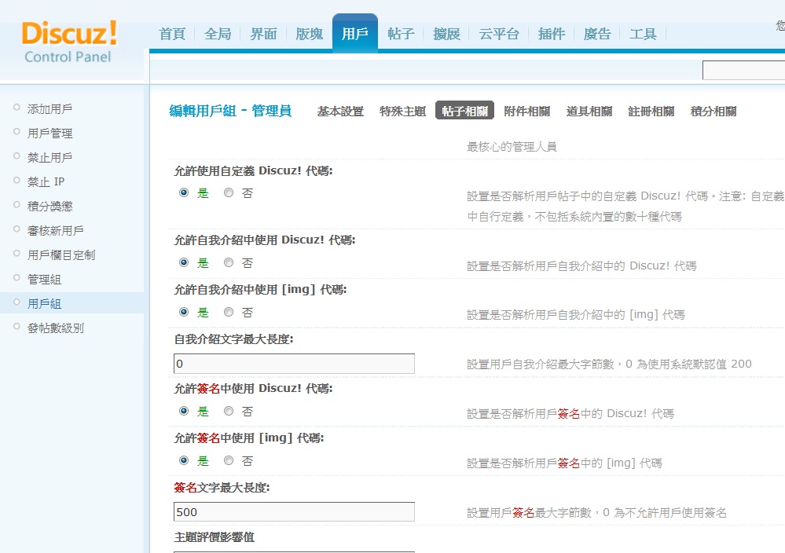The width and height of the screenshot is (785, 553).
Task: Click the 簽名文字最大長度 input containing 500
Action: [294, 512]
